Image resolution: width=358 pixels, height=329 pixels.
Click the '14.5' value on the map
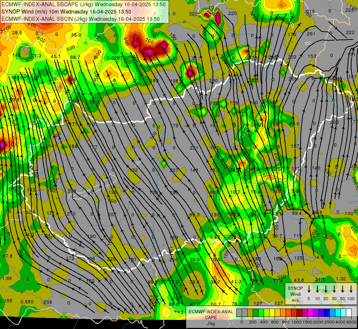319,257
